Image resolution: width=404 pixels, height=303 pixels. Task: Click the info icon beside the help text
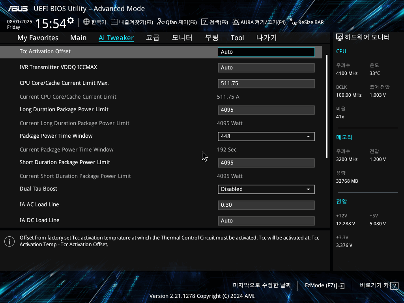point(9,241)
